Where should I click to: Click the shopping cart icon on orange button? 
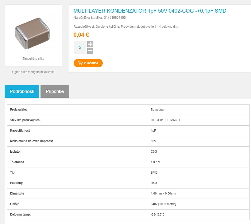[80, 63]
